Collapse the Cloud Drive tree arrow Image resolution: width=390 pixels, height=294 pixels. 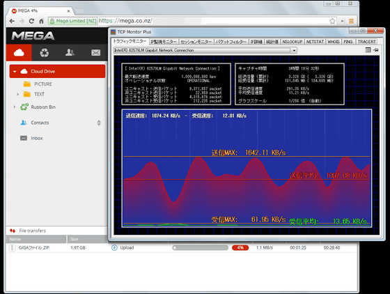pos(15,72)
